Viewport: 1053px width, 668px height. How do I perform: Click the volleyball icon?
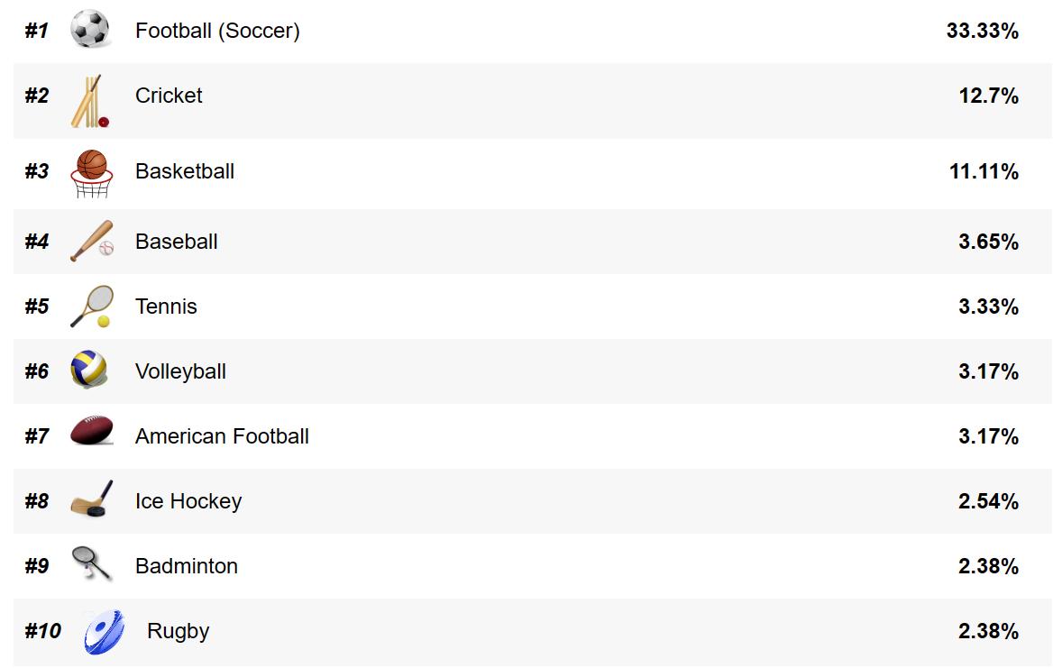tap(89, 371)
